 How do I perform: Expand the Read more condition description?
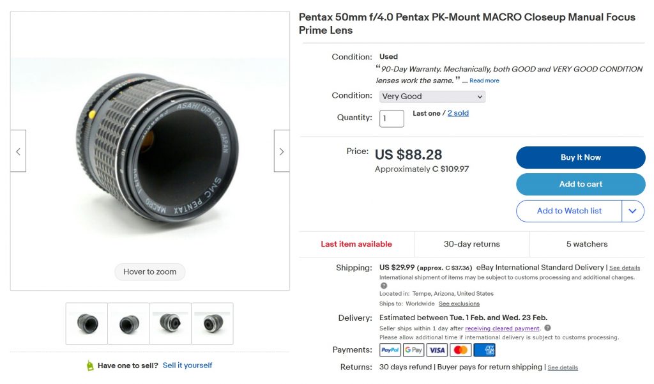coord(484,81)
